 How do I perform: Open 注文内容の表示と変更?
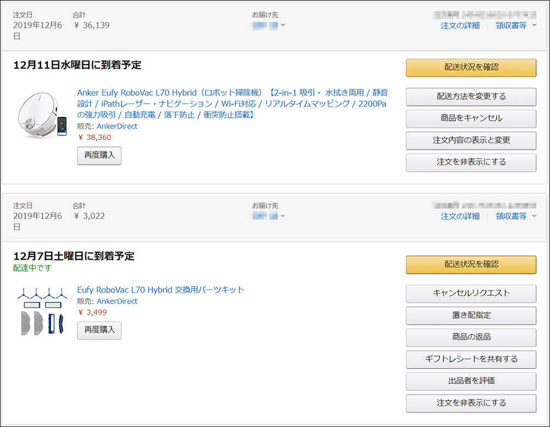(x=471, y=141)
